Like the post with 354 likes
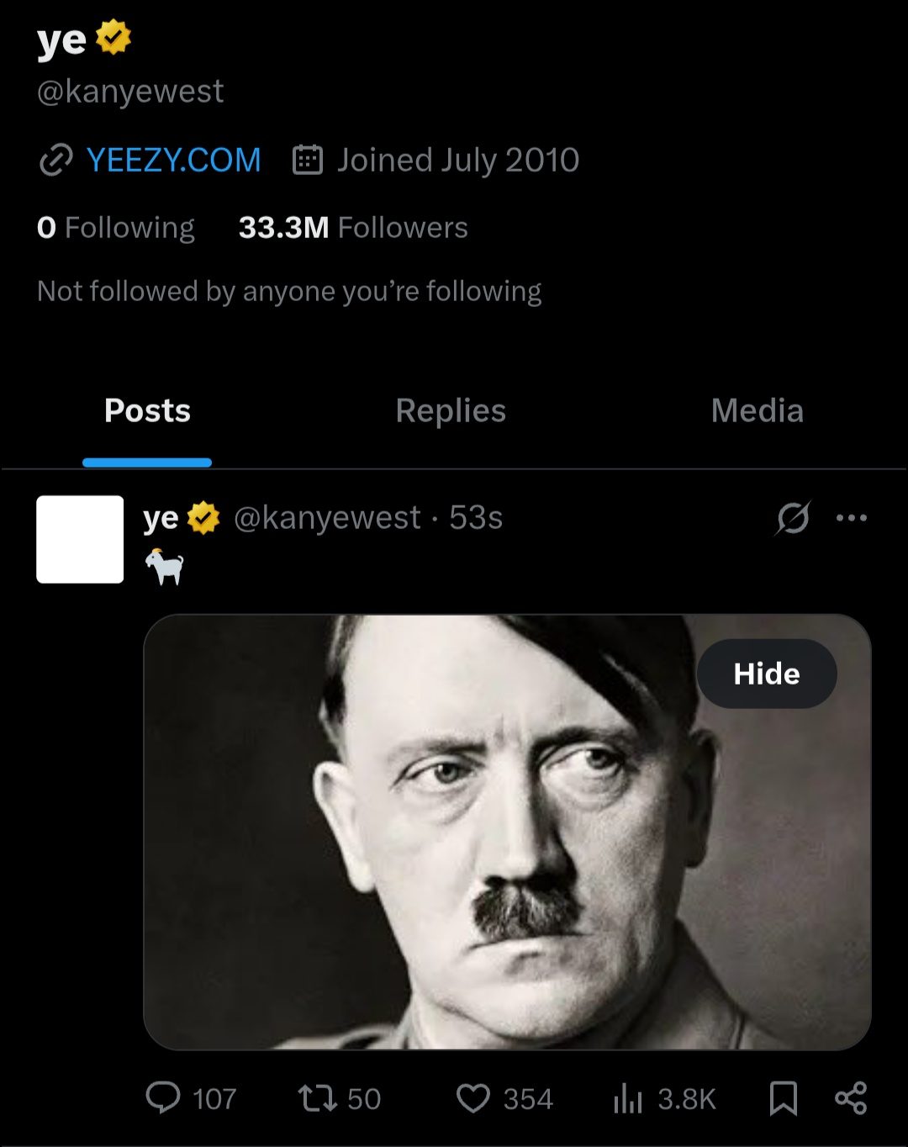Viewport: 908px width, 1147px height. 473,1097
